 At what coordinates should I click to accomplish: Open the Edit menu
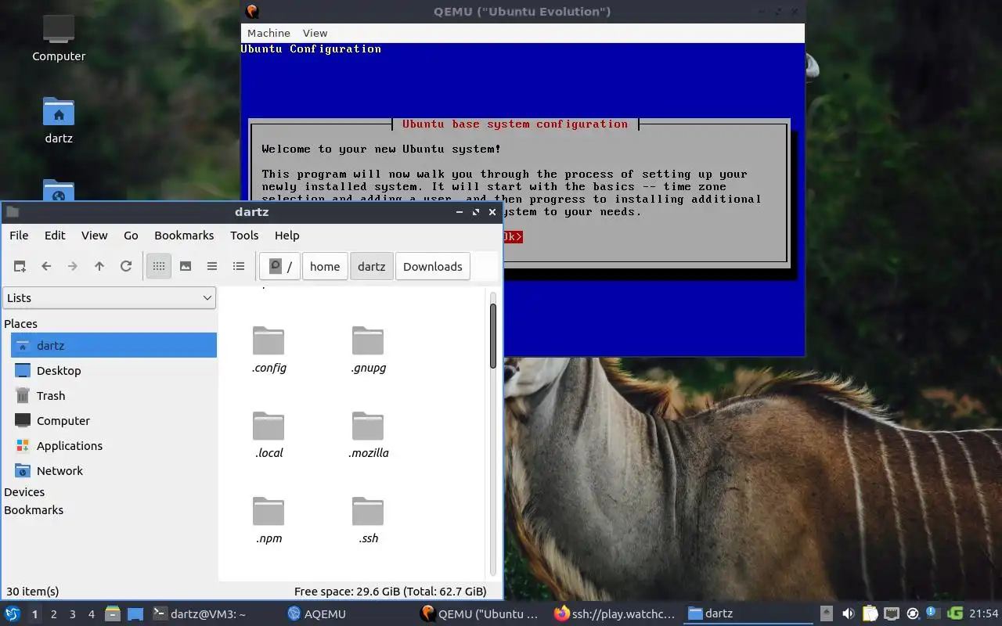pyautogui.click(x=55, y=235)
